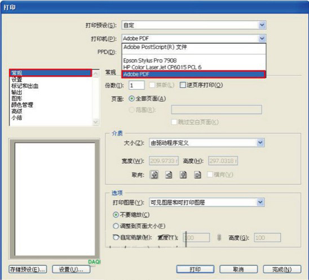Expand the 大小 media size dropdown
The height and width of the screenshot is (280, 309).
(261, 142)
